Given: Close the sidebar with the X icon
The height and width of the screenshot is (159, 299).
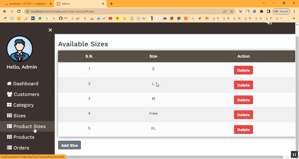Looking at the screenshot, I should click(x=50, y=30).
